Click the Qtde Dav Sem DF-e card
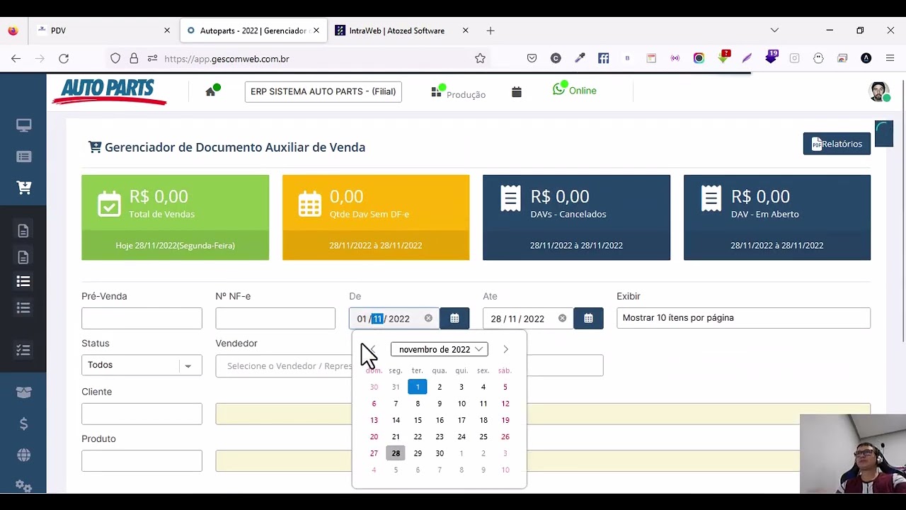 [376, 217]
